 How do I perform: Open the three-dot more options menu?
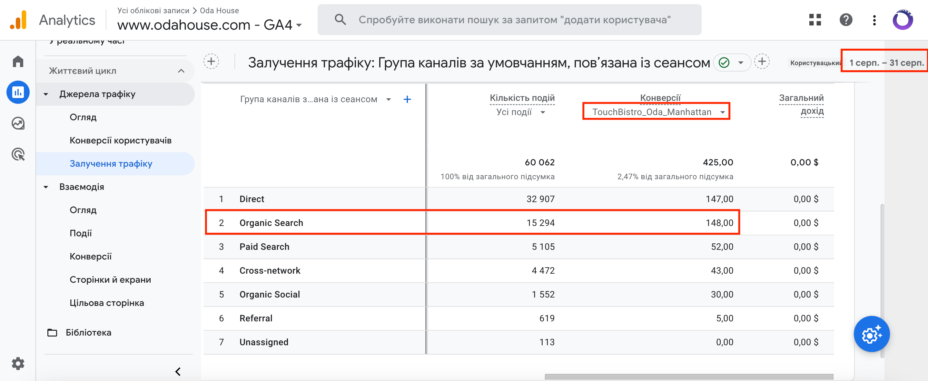874,20
